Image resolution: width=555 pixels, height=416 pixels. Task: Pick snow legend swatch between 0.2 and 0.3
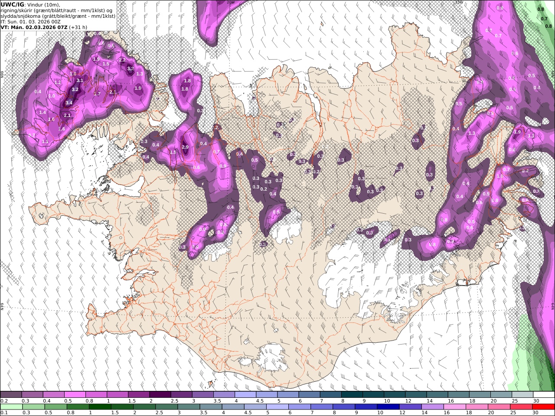click(x=11, y=394)
